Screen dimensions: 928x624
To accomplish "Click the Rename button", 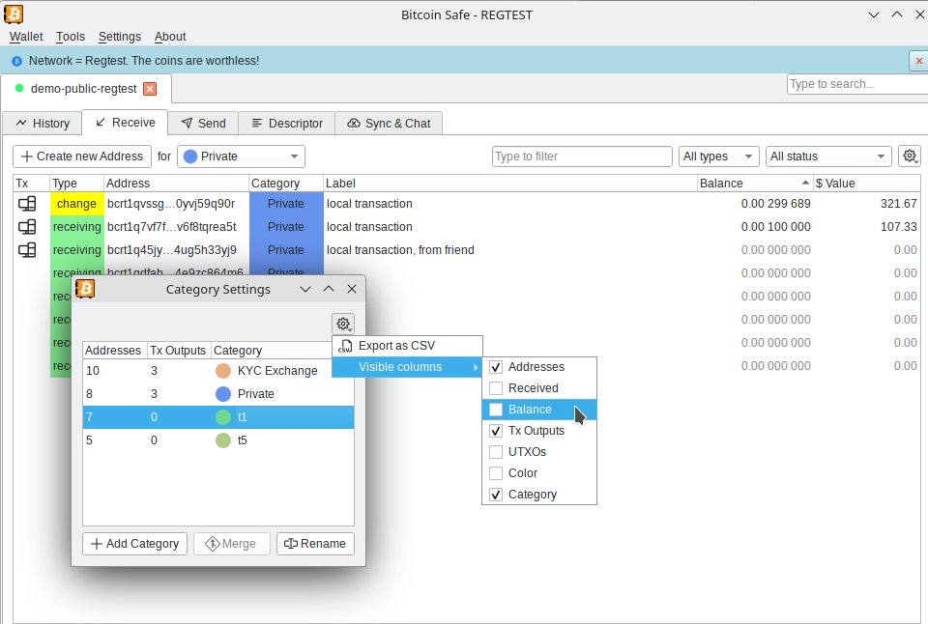I will tap(315, 544).
